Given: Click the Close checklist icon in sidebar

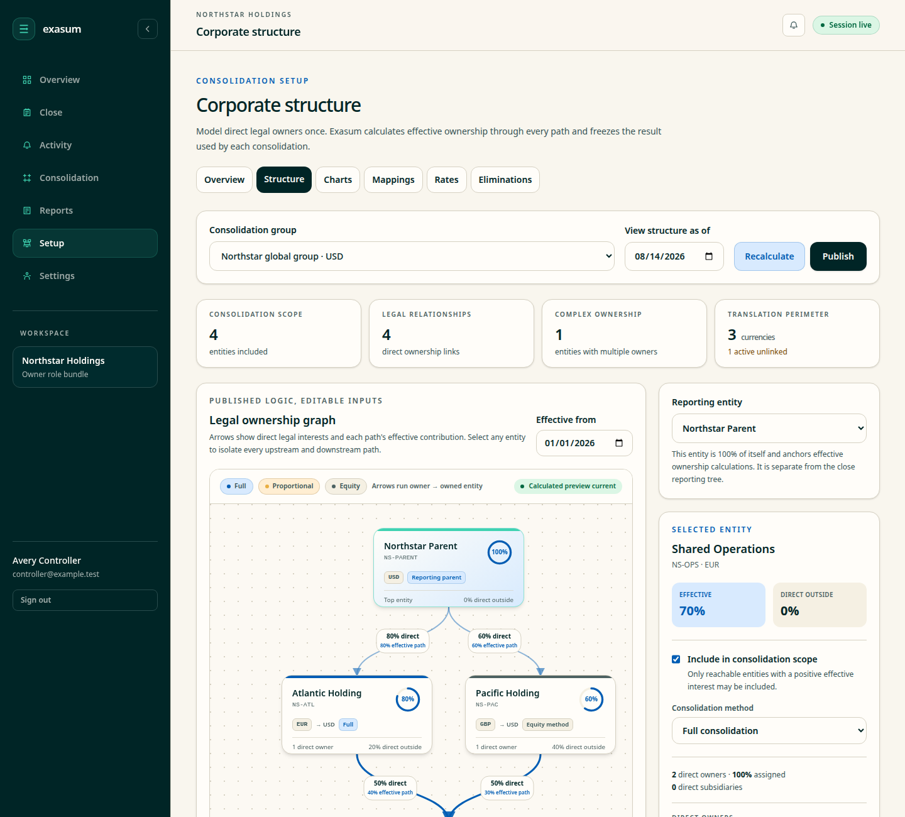Looking at the screenshot, I should click(x=27, y=112).
